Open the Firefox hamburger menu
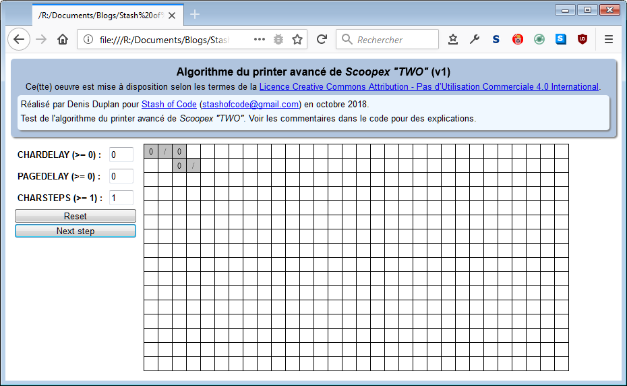 609,39
